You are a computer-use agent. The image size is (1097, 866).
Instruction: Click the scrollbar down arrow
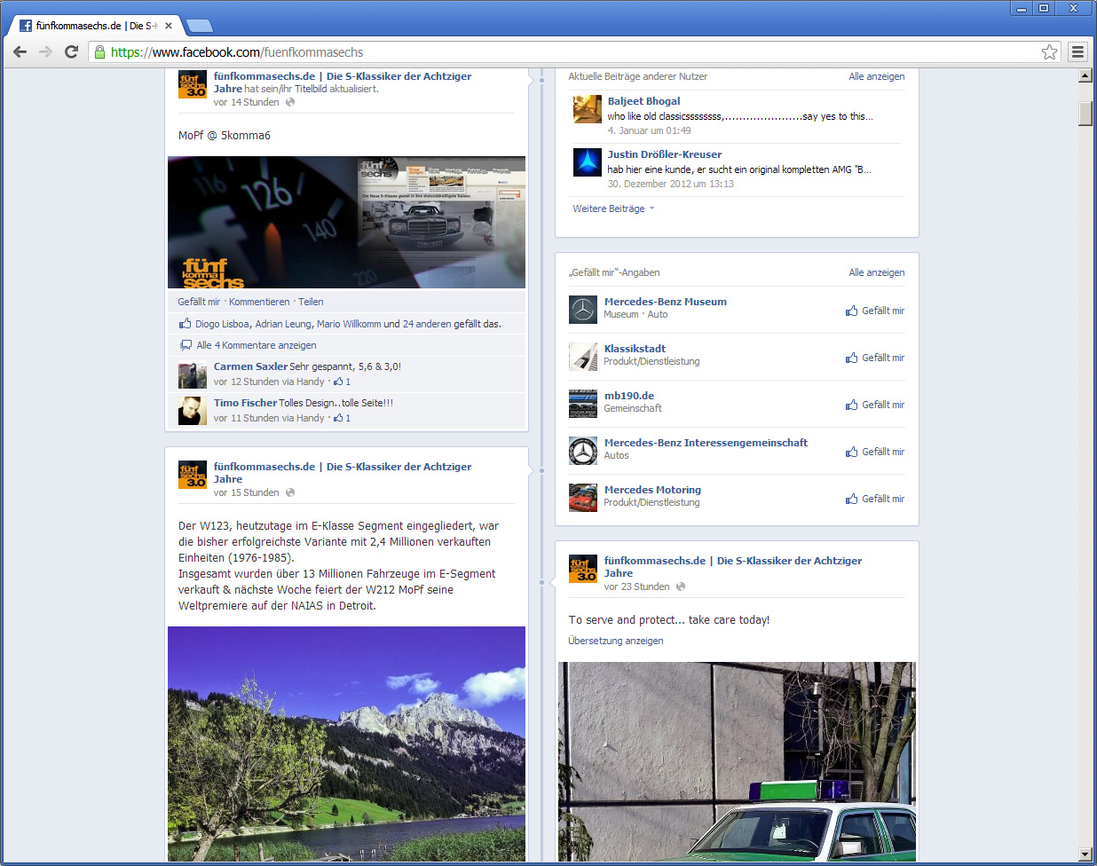coord(1085,854)
